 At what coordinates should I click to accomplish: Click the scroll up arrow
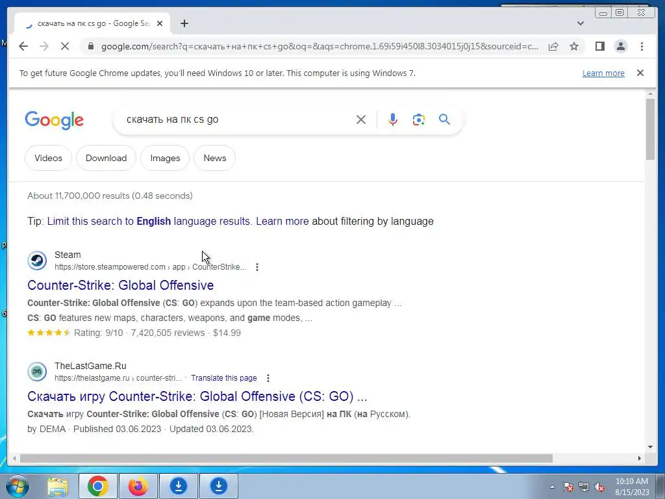(x=650, y=94)
